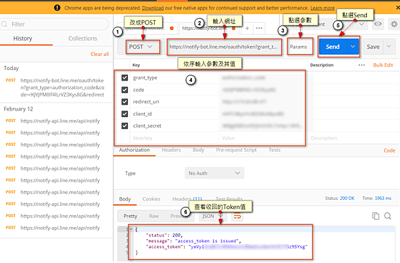The height and width of the screenshot is (263, 400).
Task: Click the 200 OK status text
Action: pyautogui.click(x=347, y=198)
